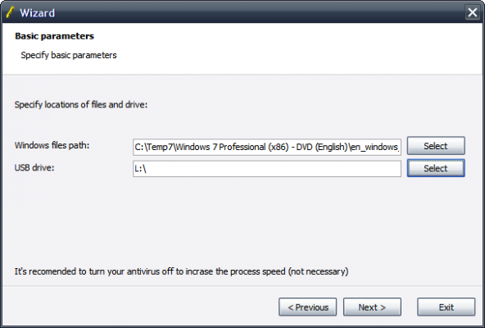Go back with the Previous button
Image resolution: width=485 pixels, height=328 pixels.
[x=307, y=307]
